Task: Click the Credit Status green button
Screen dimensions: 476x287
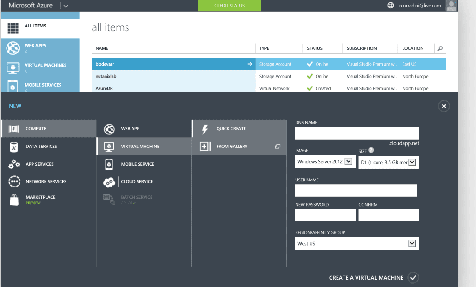Action: (229, 6)
